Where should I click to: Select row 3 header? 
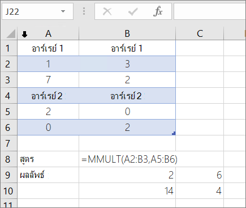(x=8, y=80)
